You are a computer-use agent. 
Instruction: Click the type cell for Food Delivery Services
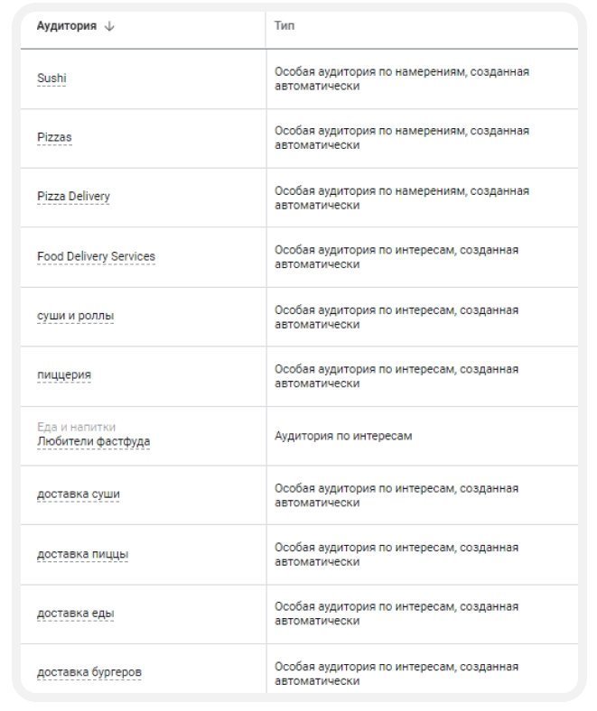[396, 257]
